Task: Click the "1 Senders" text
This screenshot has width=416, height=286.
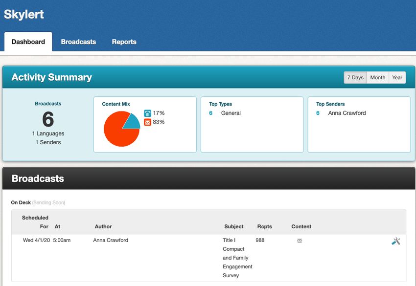Action: click(48, 142)
